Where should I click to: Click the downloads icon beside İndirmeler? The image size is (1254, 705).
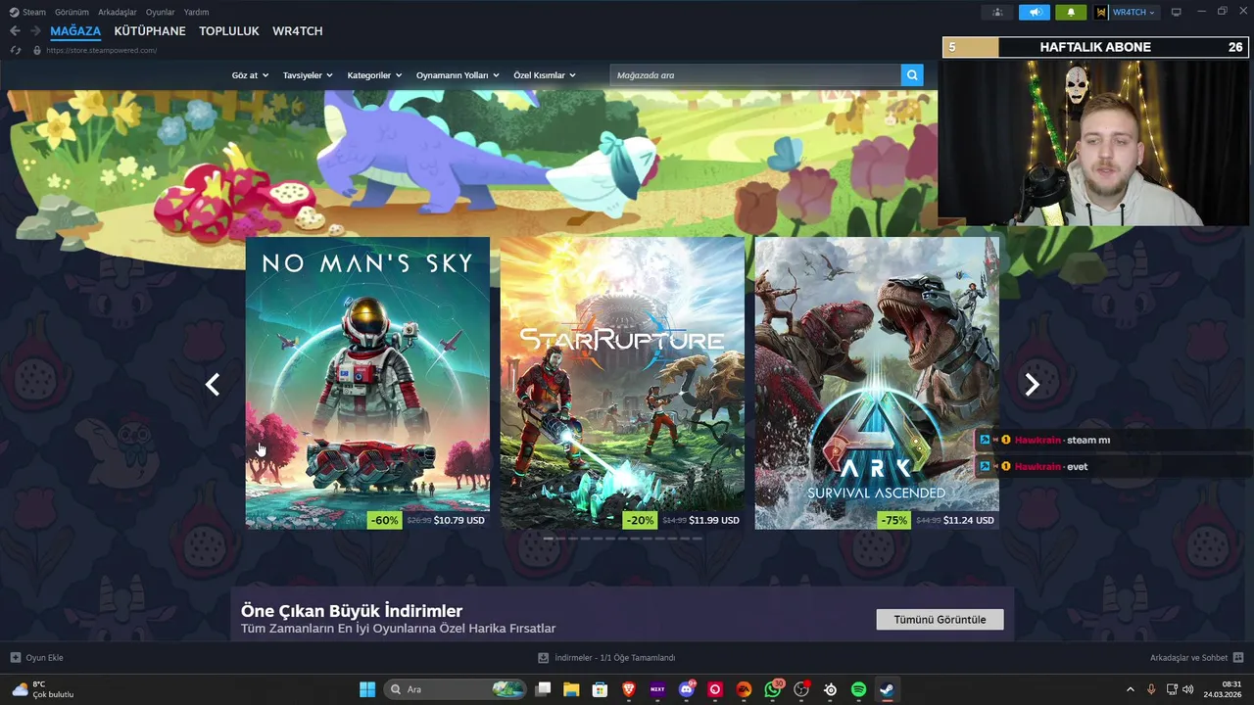[544, 658]
